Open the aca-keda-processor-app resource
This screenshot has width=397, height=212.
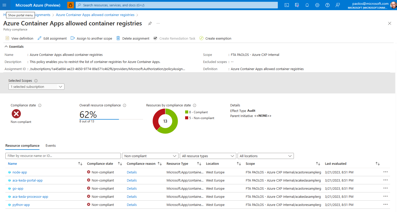[x=30, y=197]
